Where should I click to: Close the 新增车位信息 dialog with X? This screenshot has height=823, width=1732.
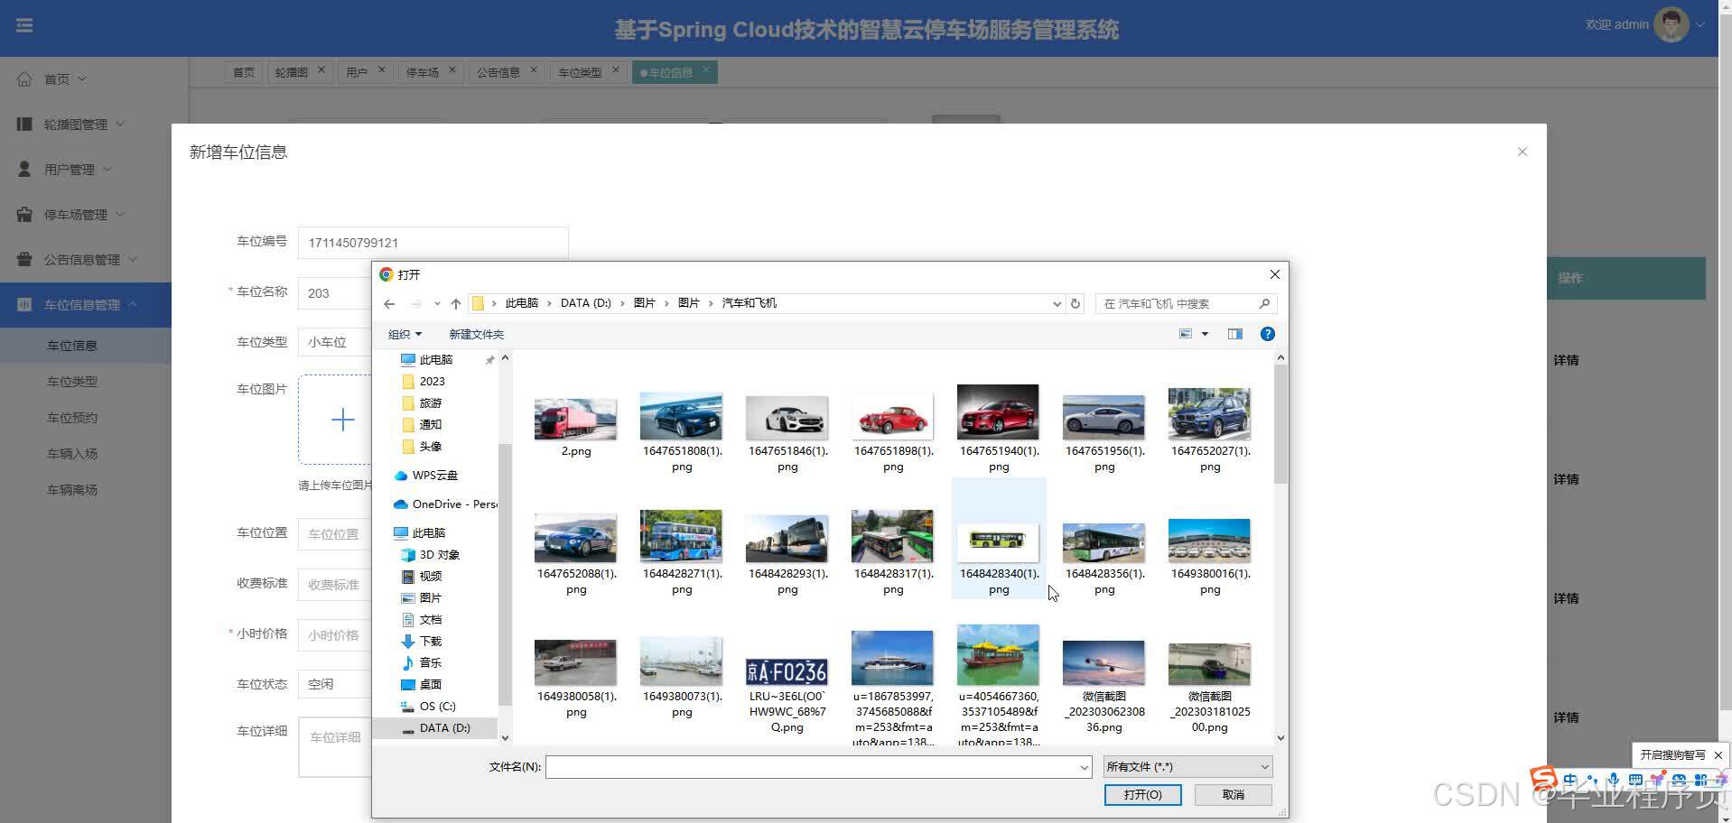point(1522,152)
